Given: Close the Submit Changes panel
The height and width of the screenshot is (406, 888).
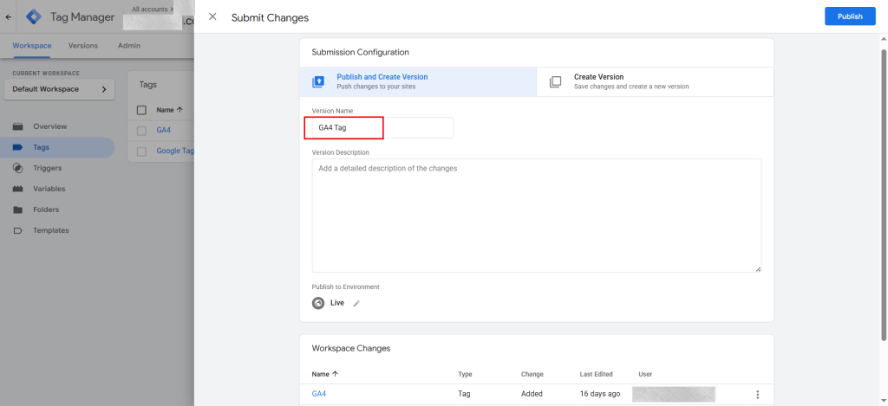Looking at the screenshot, I should click(x=213, y=17).
